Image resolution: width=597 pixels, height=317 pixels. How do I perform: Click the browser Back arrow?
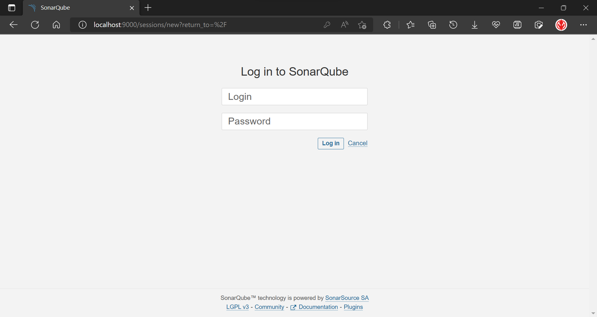tap(13, 25)
